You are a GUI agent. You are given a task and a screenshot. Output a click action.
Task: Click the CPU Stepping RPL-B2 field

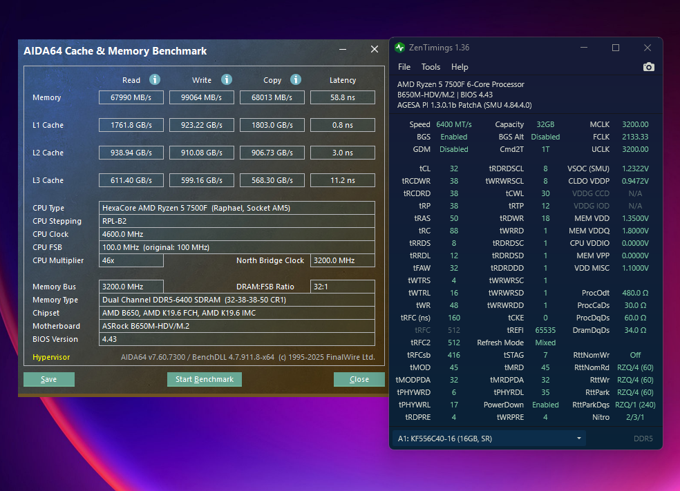pyautogui.click(x=237, y=221)
